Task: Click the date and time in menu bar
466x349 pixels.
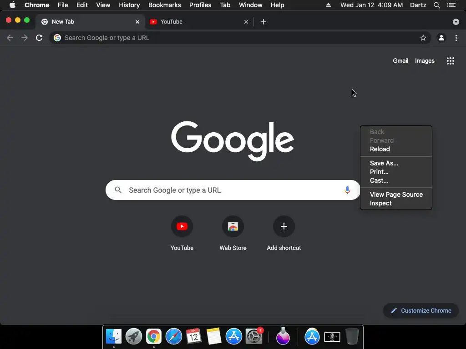Action: pos(371,5)
